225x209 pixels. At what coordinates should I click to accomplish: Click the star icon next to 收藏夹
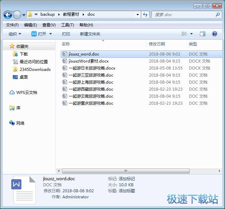pos(12,46)
